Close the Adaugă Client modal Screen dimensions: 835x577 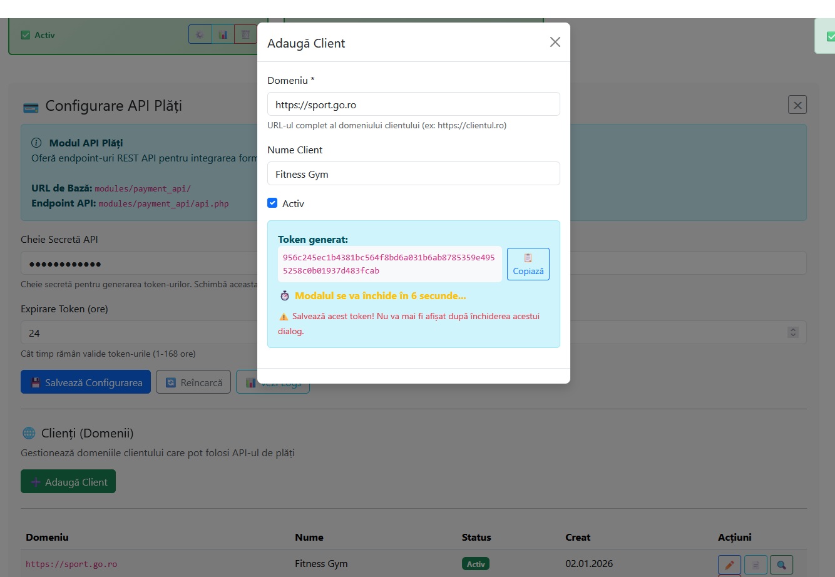point(555,43)
